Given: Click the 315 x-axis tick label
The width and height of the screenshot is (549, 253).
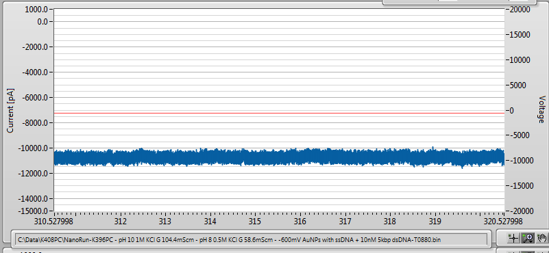Looking at the screenshot, I should (255, 222).
